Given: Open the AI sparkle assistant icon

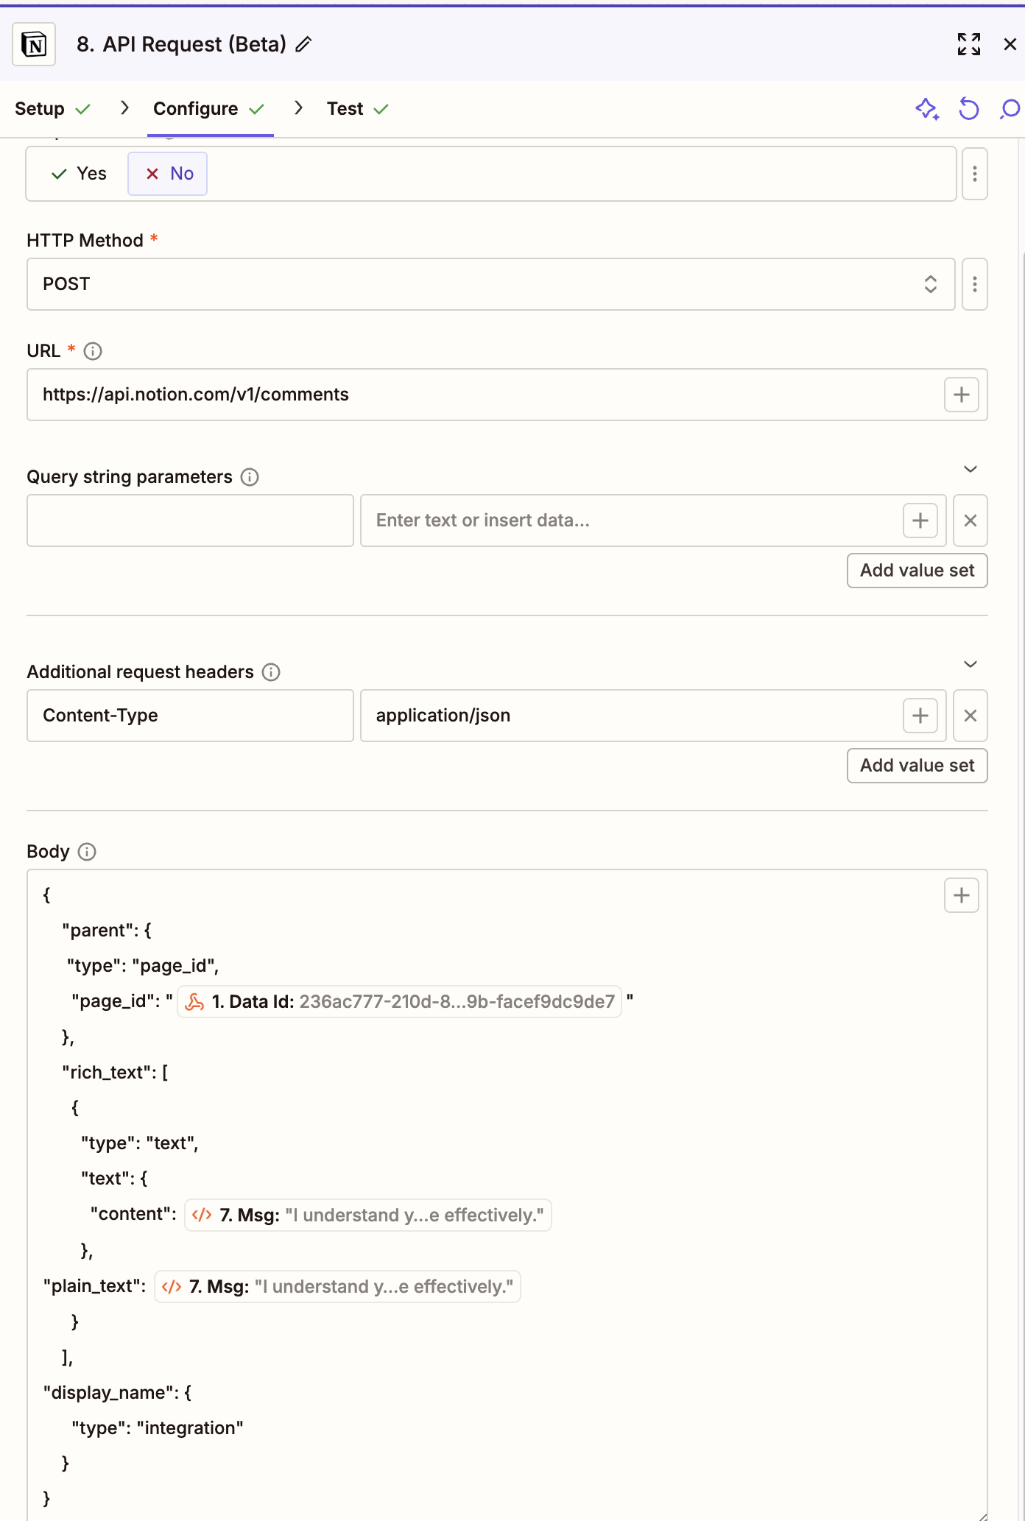Looking at the screenshot, I should coord(926,109).
